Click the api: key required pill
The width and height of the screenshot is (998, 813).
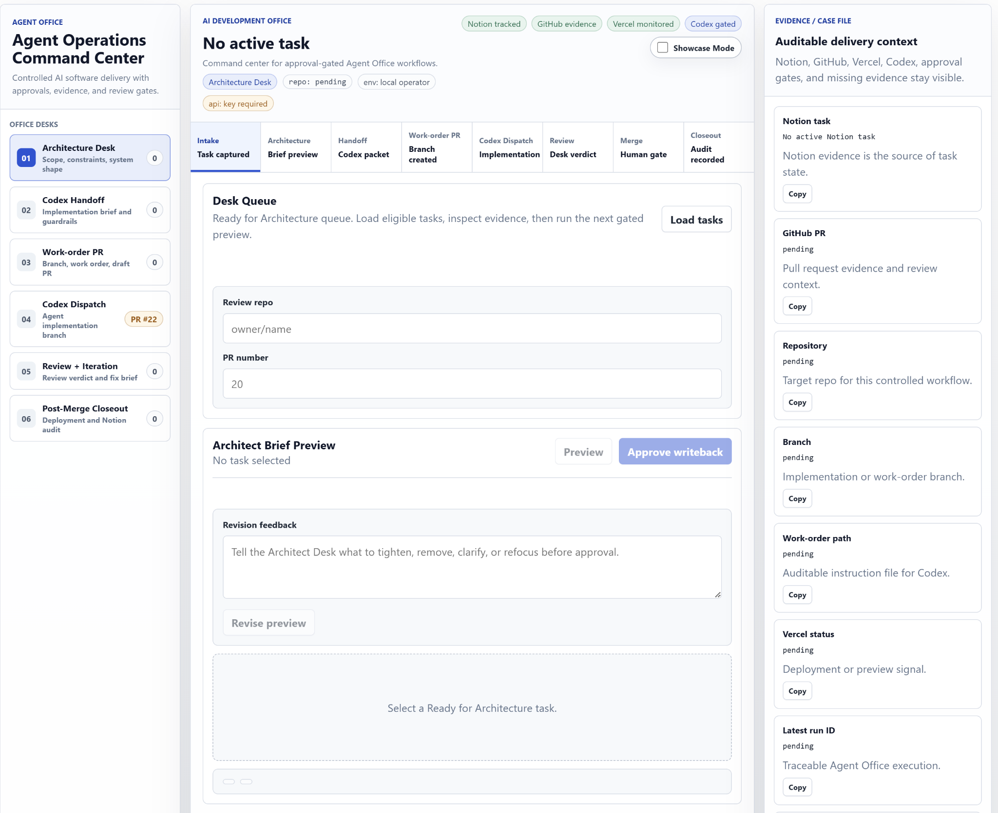click(x=238, y=104)
